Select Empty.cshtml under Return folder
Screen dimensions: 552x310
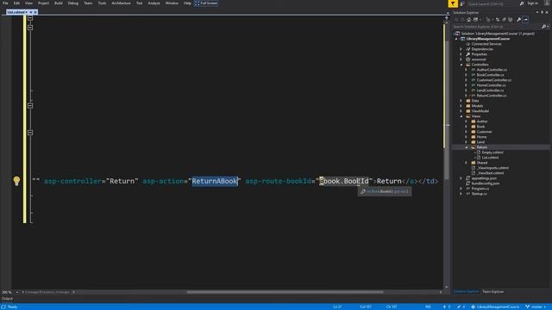click(492, 152)
